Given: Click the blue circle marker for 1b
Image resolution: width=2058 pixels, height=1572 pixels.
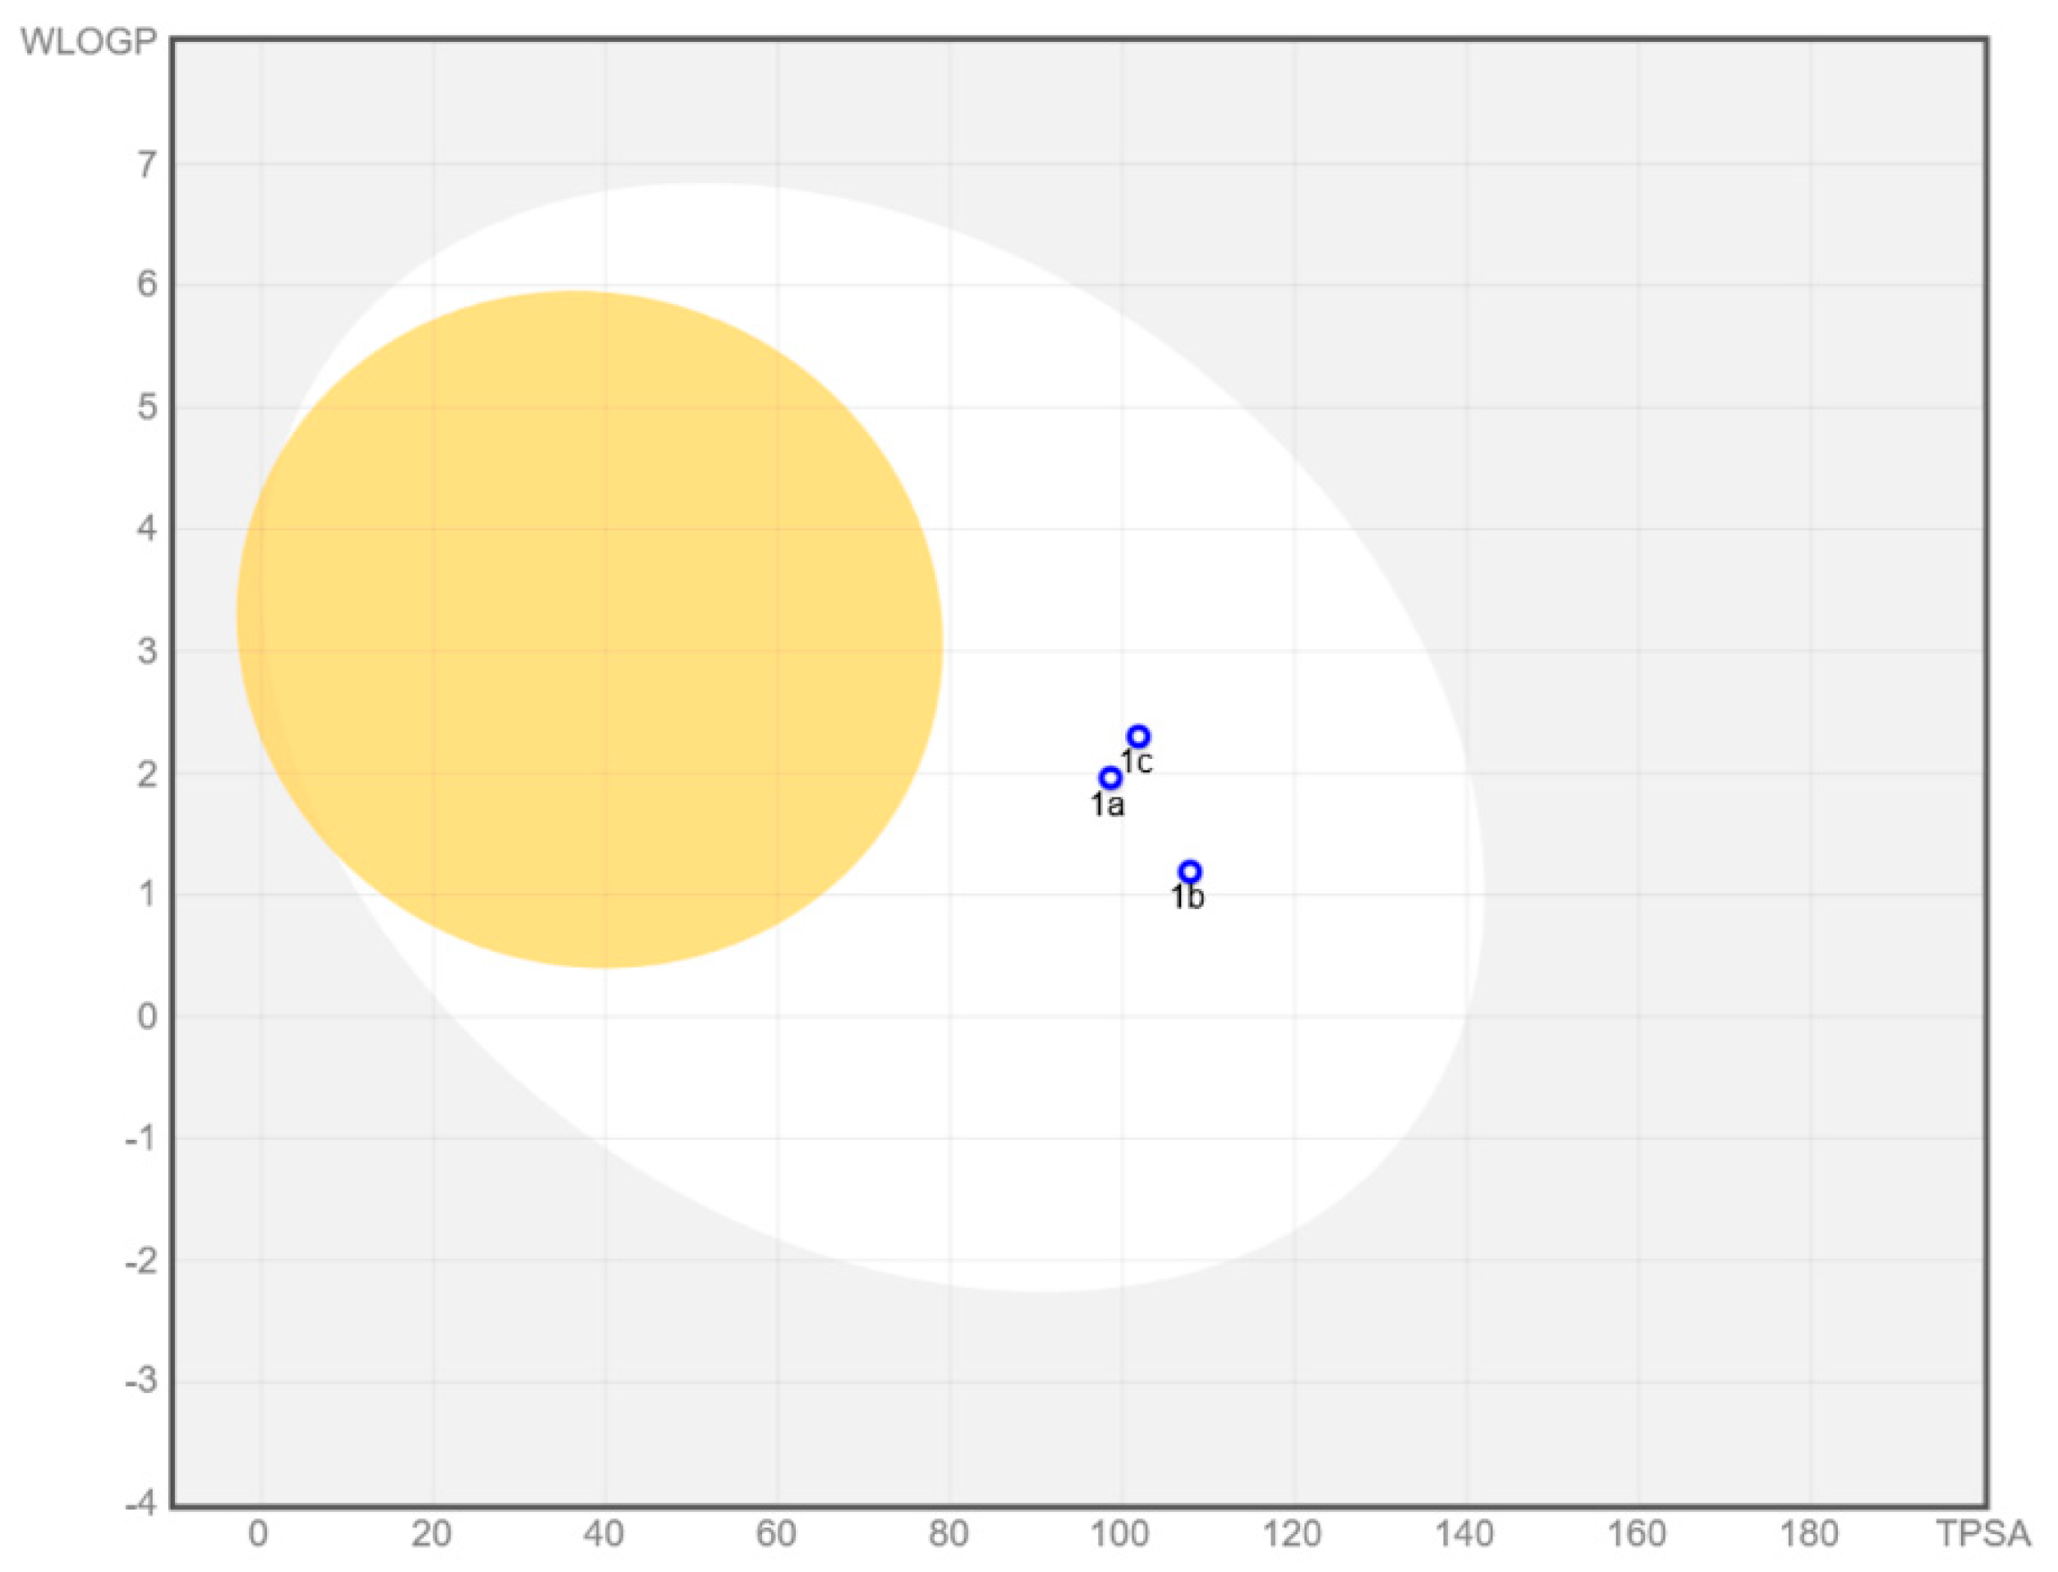Looking at the screenshot, I should (x=1189, y=872).
